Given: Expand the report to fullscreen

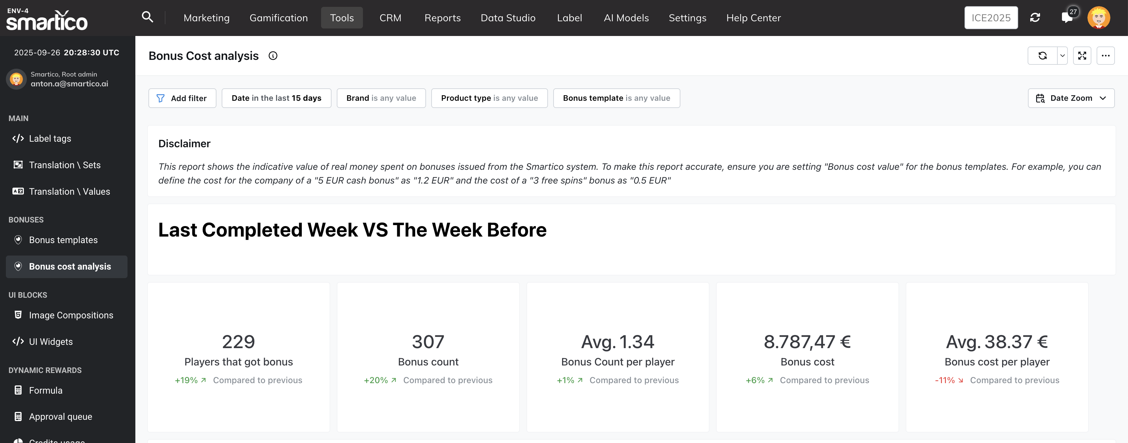Looking at the screenshot, I should coord(1082,56).
